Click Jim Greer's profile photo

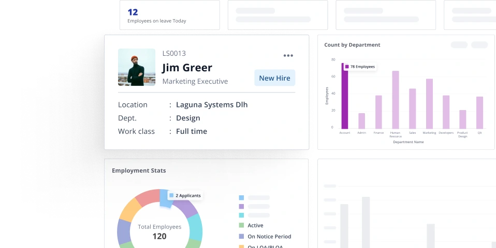(137, 67)
